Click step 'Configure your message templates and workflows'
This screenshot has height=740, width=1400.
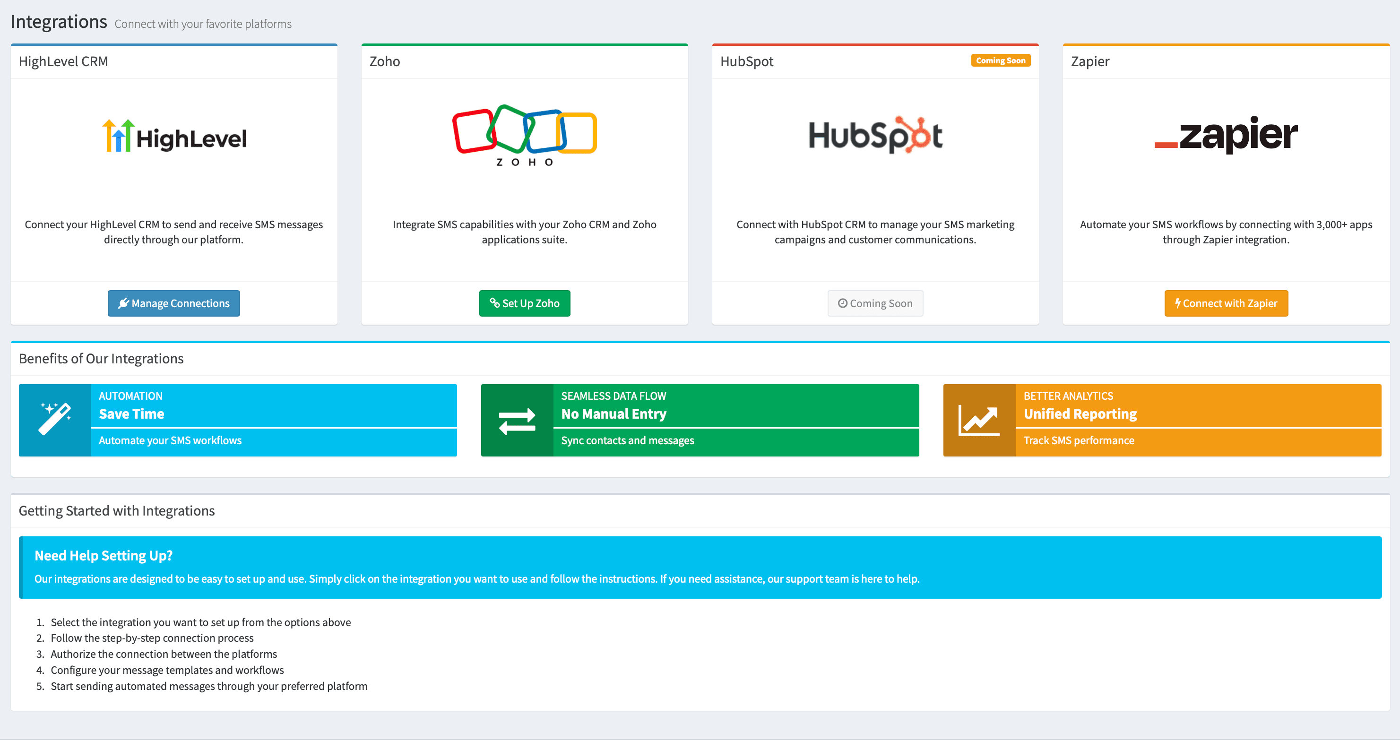167,671
